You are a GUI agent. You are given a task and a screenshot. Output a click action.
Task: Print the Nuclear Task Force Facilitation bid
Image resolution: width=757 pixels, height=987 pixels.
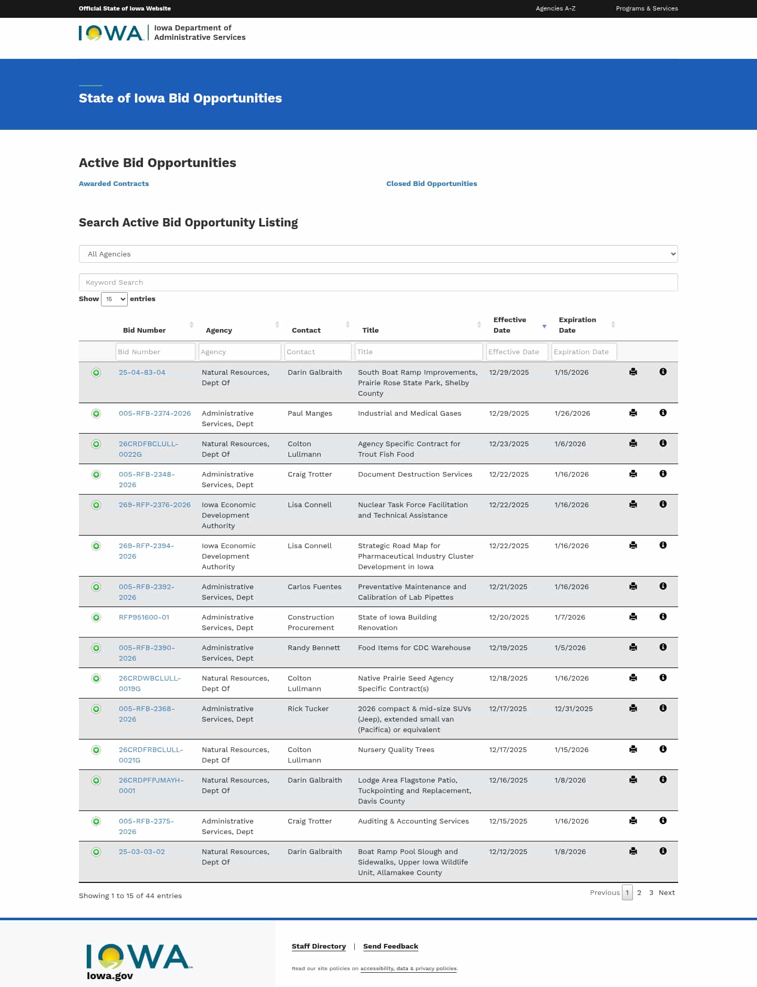(633, 504)
